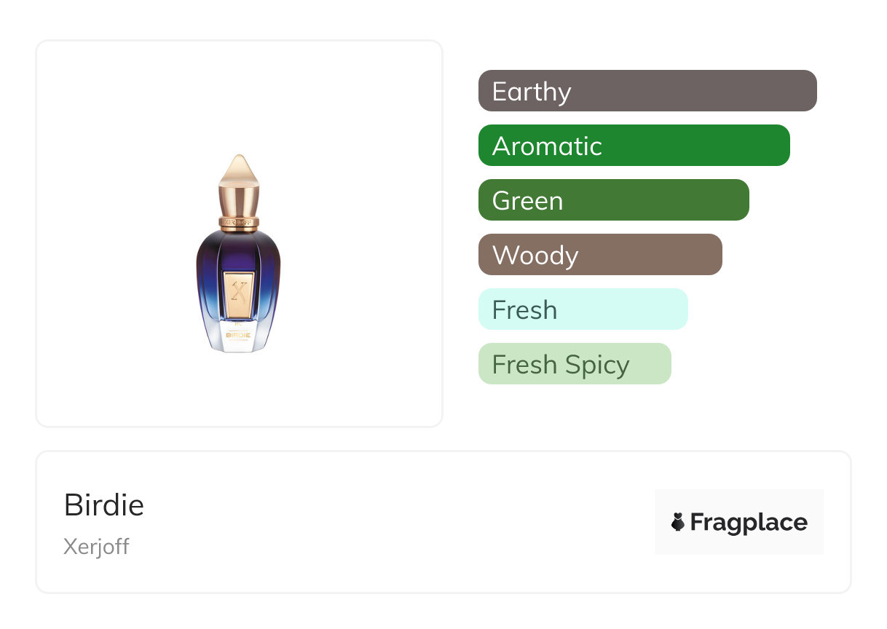Click the gold X emblem on bottle
887x629 pixels.
pyautogui.click(x=238, y=293)
